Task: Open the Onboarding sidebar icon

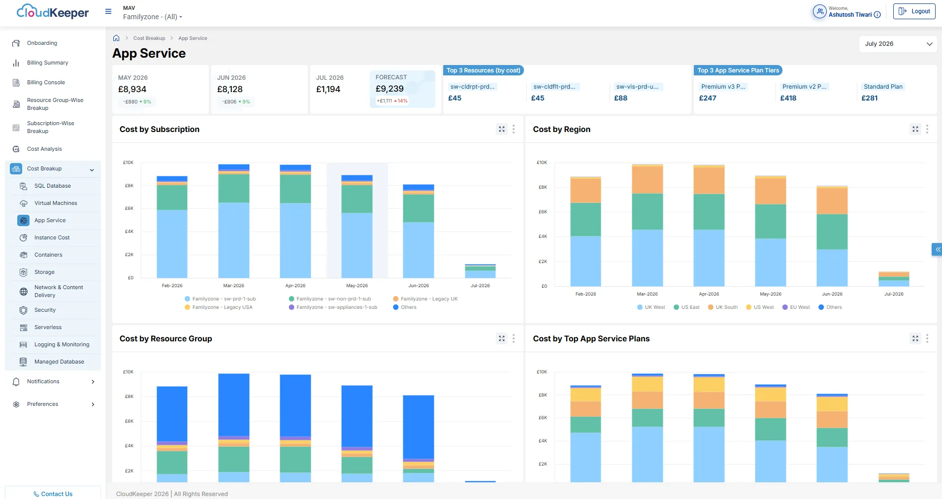Action: click(16, 43)
